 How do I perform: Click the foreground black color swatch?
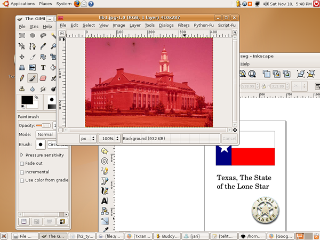click(26, 100)
